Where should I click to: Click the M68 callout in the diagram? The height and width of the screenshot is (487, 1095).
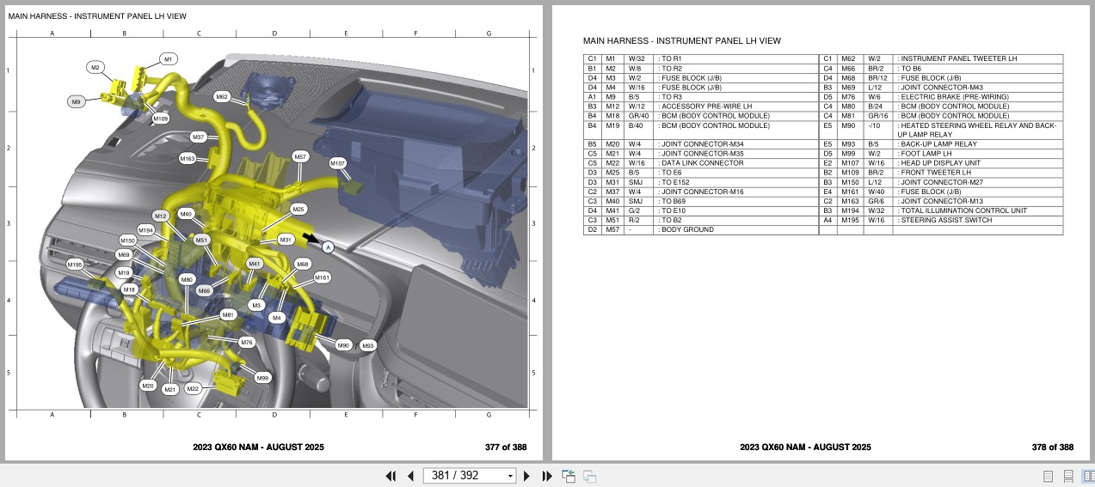pos(303,265)
